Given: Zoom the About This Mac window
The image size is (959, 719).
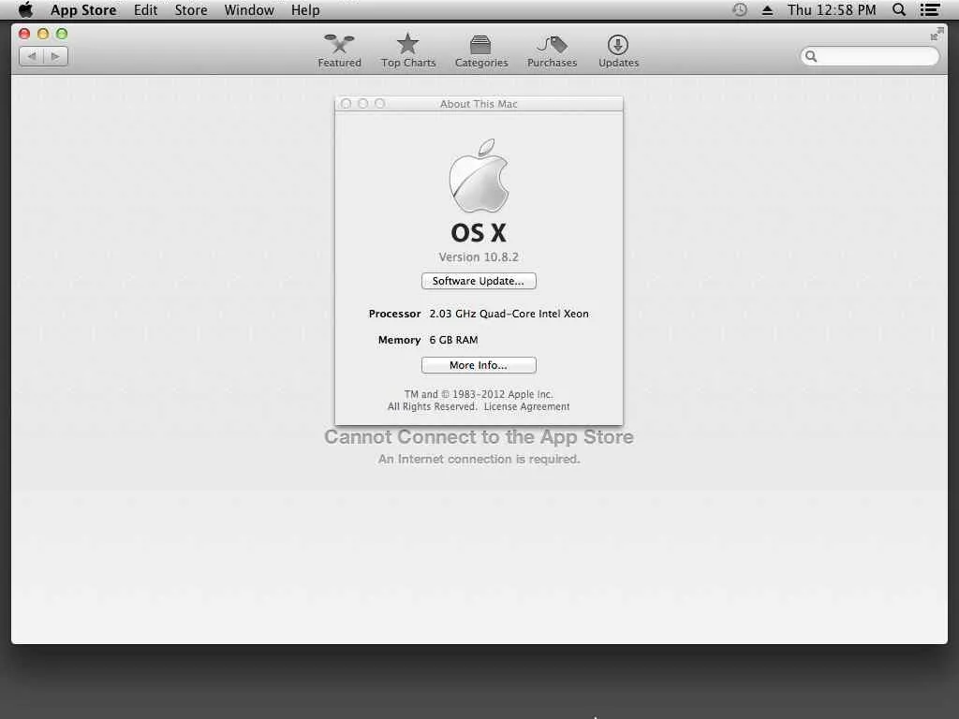Looking at the screenshot, I should (380, 103).
